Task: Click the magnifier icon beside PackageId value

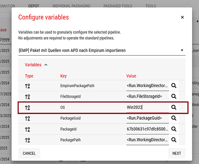Action: (174, 129)
